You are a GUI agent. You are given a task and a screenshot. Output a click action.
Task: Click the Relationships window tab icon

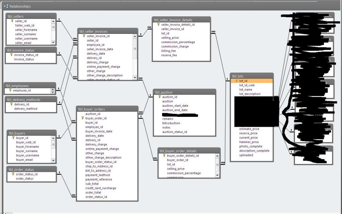[x=6, y=6]
